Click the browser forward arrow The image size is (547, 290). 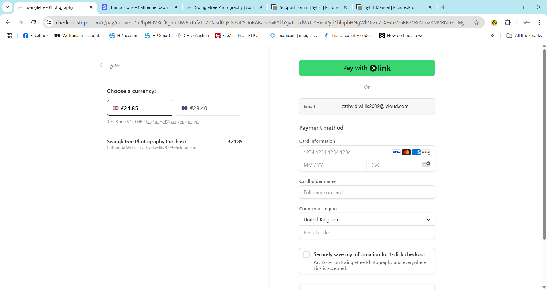pyautogui.click(x=21, y=22)
